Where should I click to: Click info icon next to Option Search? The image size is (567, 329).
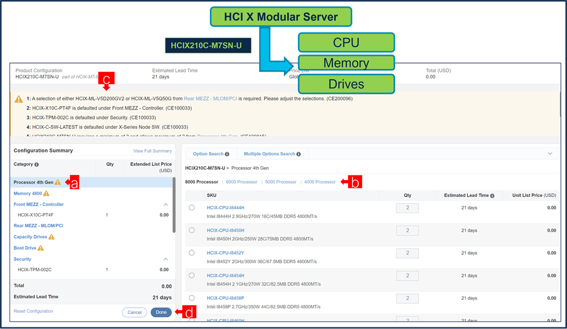pos(227,154)
